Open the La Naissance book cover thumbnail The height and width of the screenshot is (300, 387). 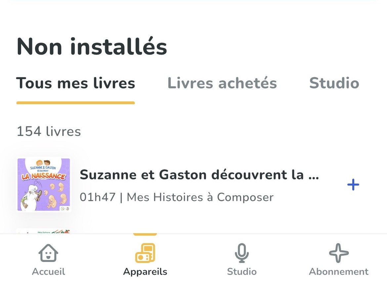click(x=44, y=185)
